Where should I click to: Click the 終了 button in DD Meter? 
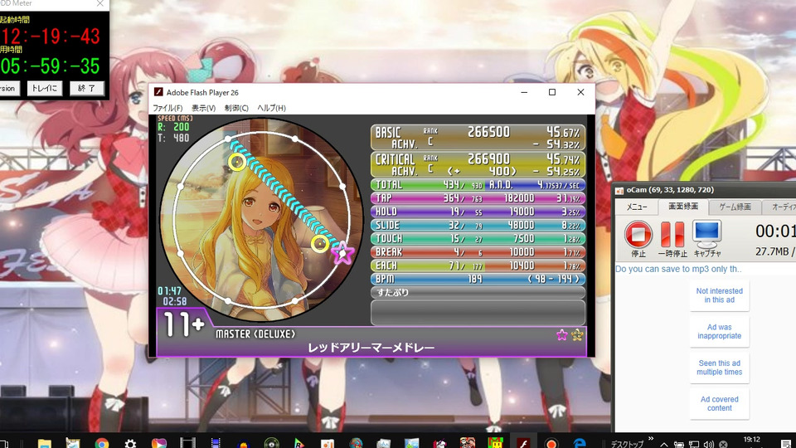coord(86,88)
